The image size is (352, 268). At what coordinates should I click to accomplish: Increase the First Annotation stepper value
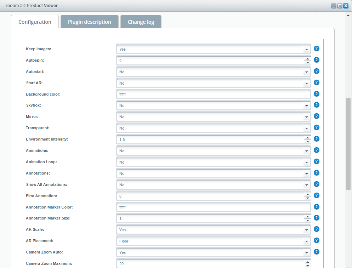(x=308, y=194)
